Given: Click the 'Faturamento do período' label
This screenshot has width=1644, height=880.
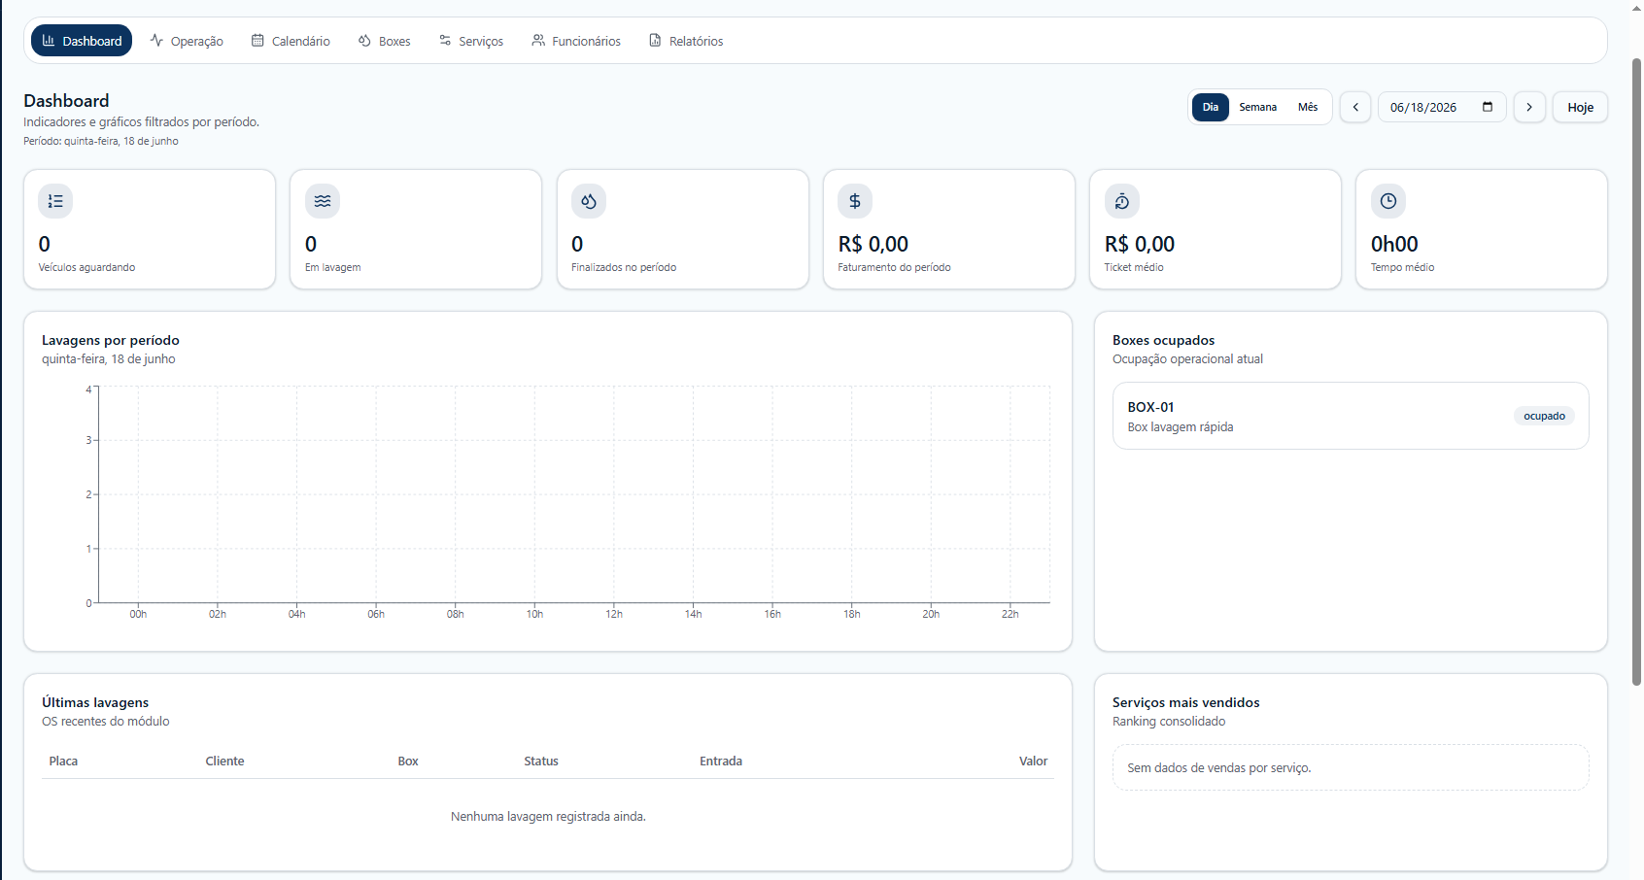Looking at the screenshot, I should tap(894, 267).
